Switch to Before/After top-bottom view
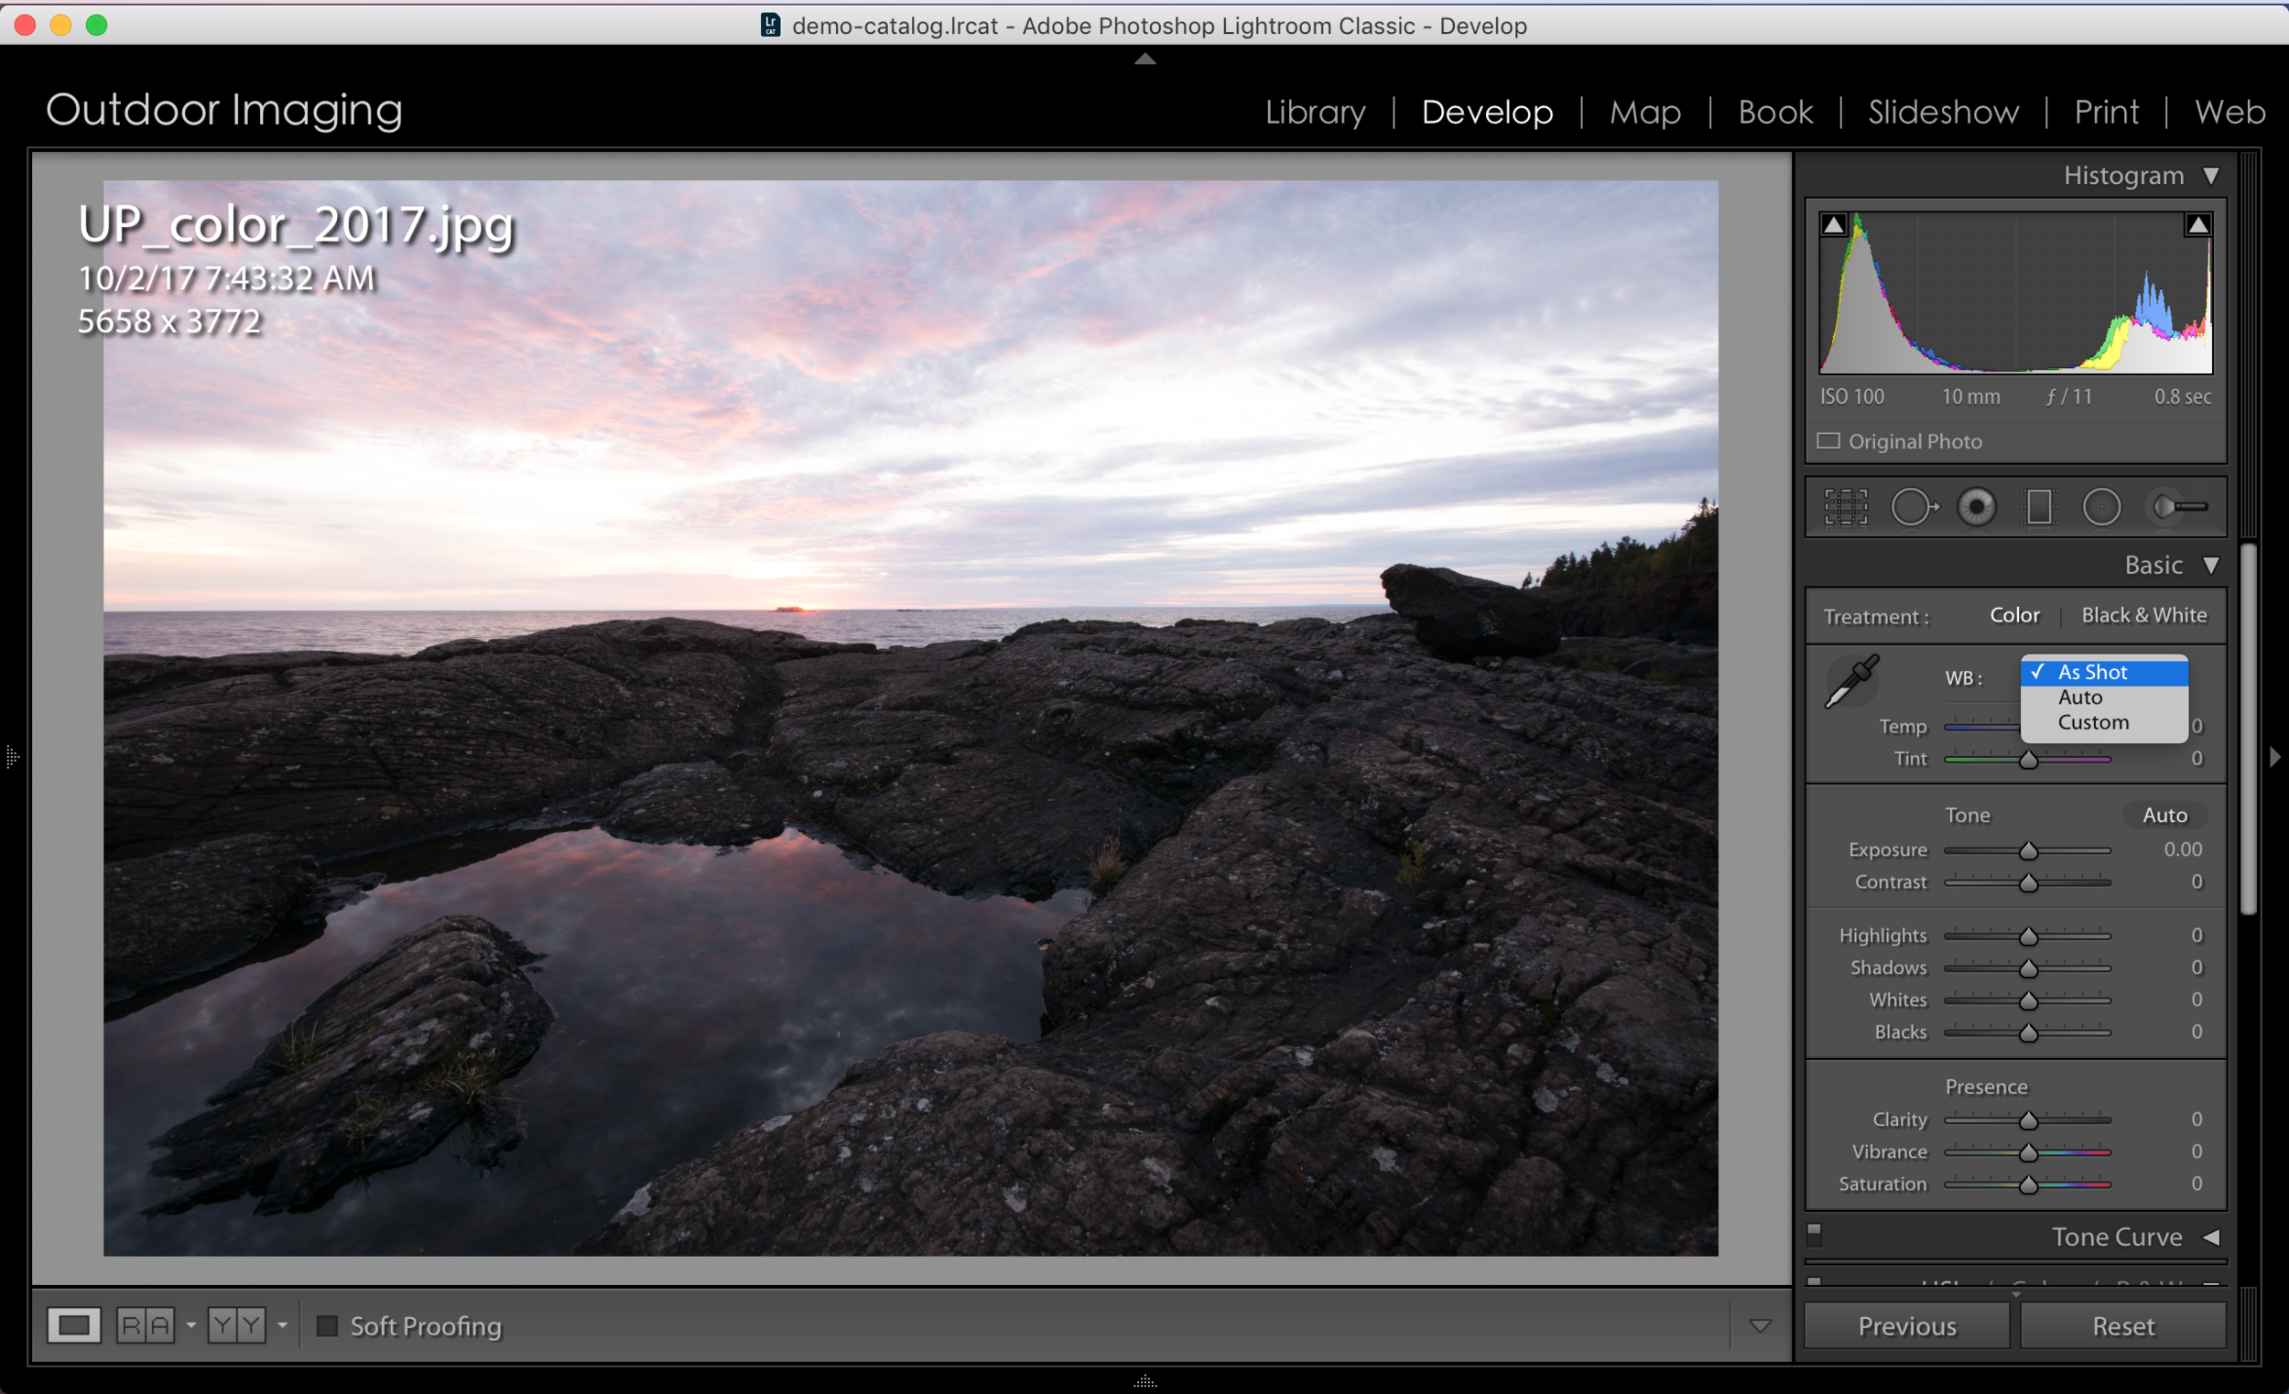2289x1394 pixels. click(x=236, y=1325)
